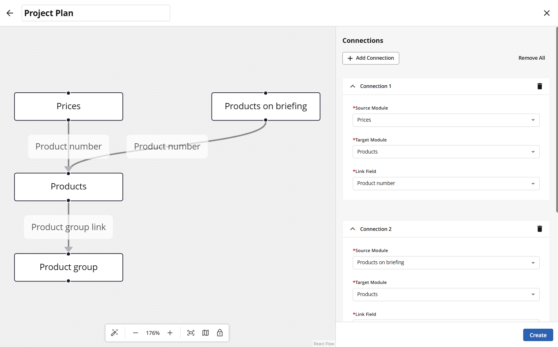Select the Product group node
Viewport: 558px width, 347px height.
point(69,267)
